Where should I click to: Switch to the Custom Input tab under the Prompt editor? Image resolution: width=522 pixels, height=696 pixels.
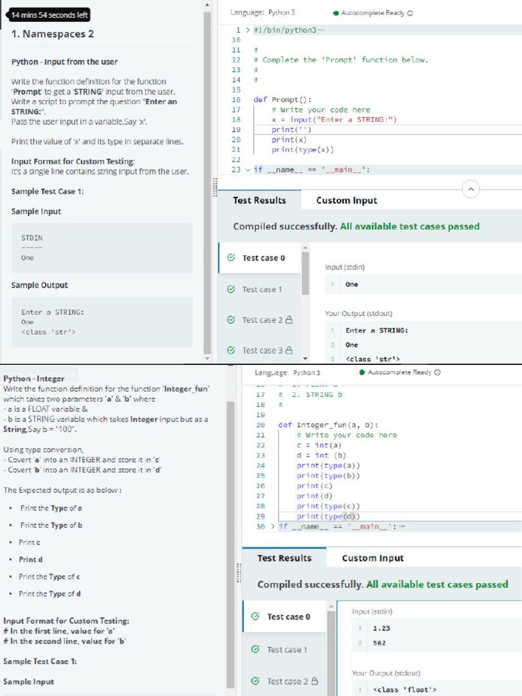point(346,201)
